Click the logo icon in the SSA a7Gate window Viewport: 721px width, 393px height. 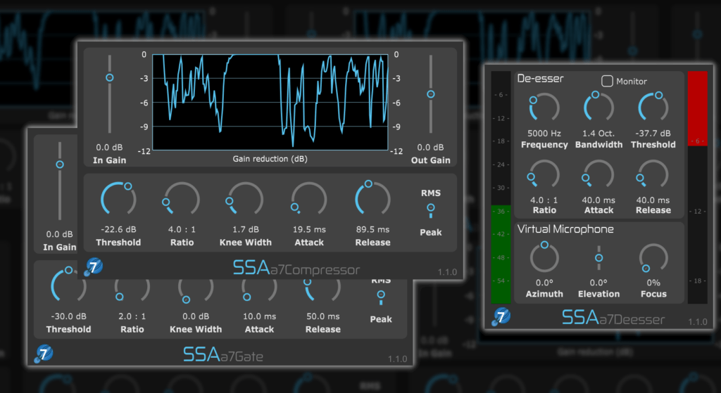click(43, 354)
